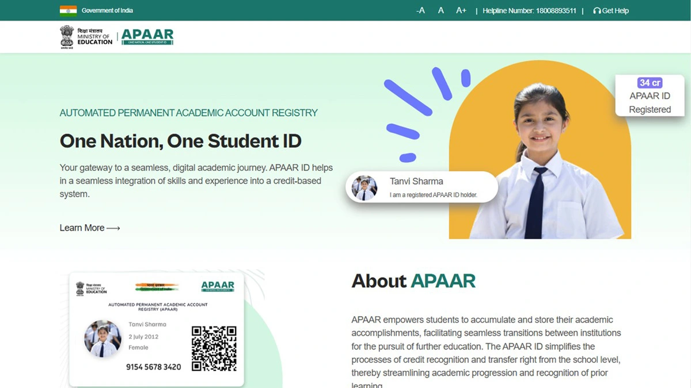Click the student photo on the ID card

[103, 339]
